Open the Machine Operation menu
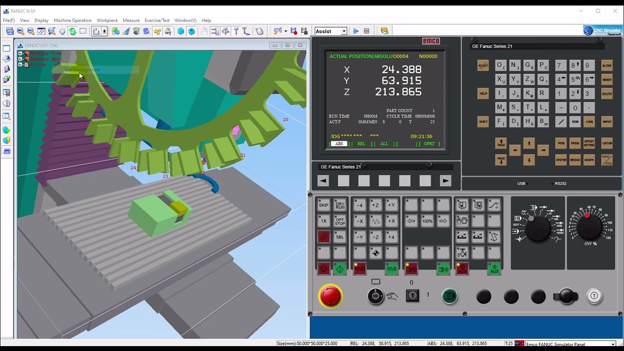Image resolution: width=624 pixels, height=351 pixels. pyautogui.click(x=73, y=20)
